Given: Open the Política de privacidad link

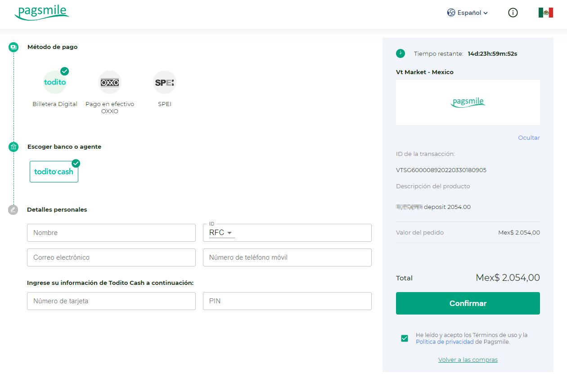Looking at the screenshot, I should (x=445, y=342).
